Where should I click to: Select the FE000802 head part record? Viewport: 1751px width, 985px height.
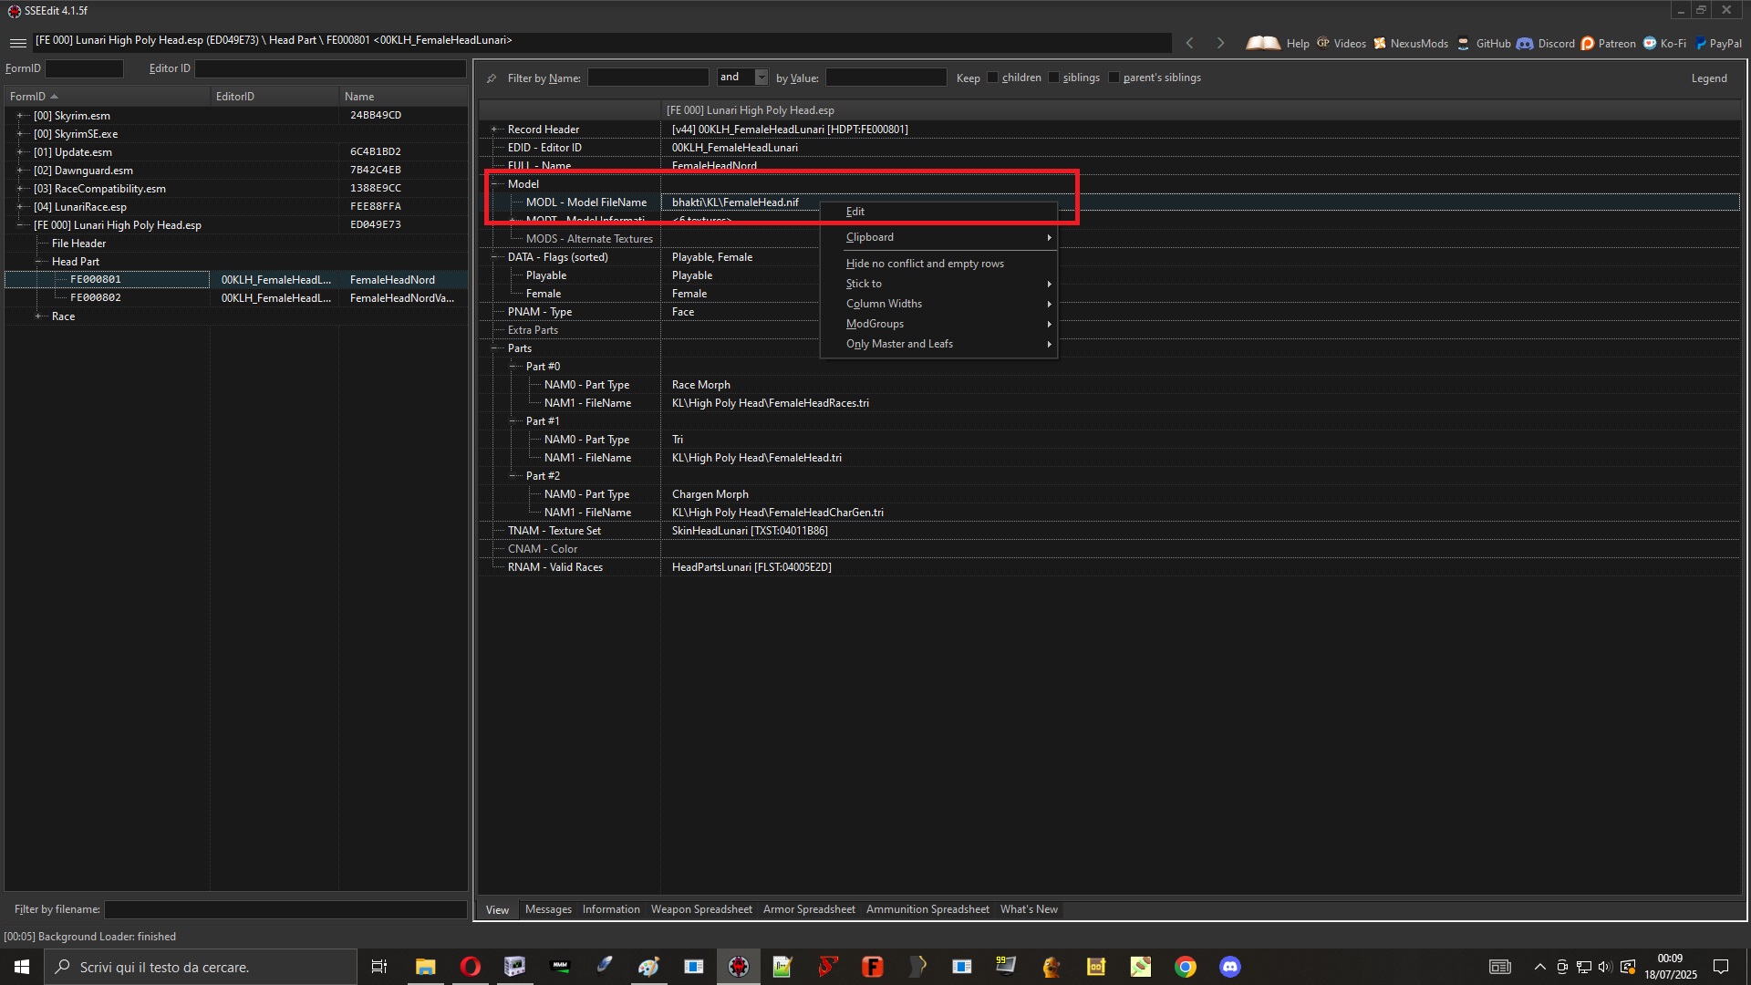coord(96,298)
